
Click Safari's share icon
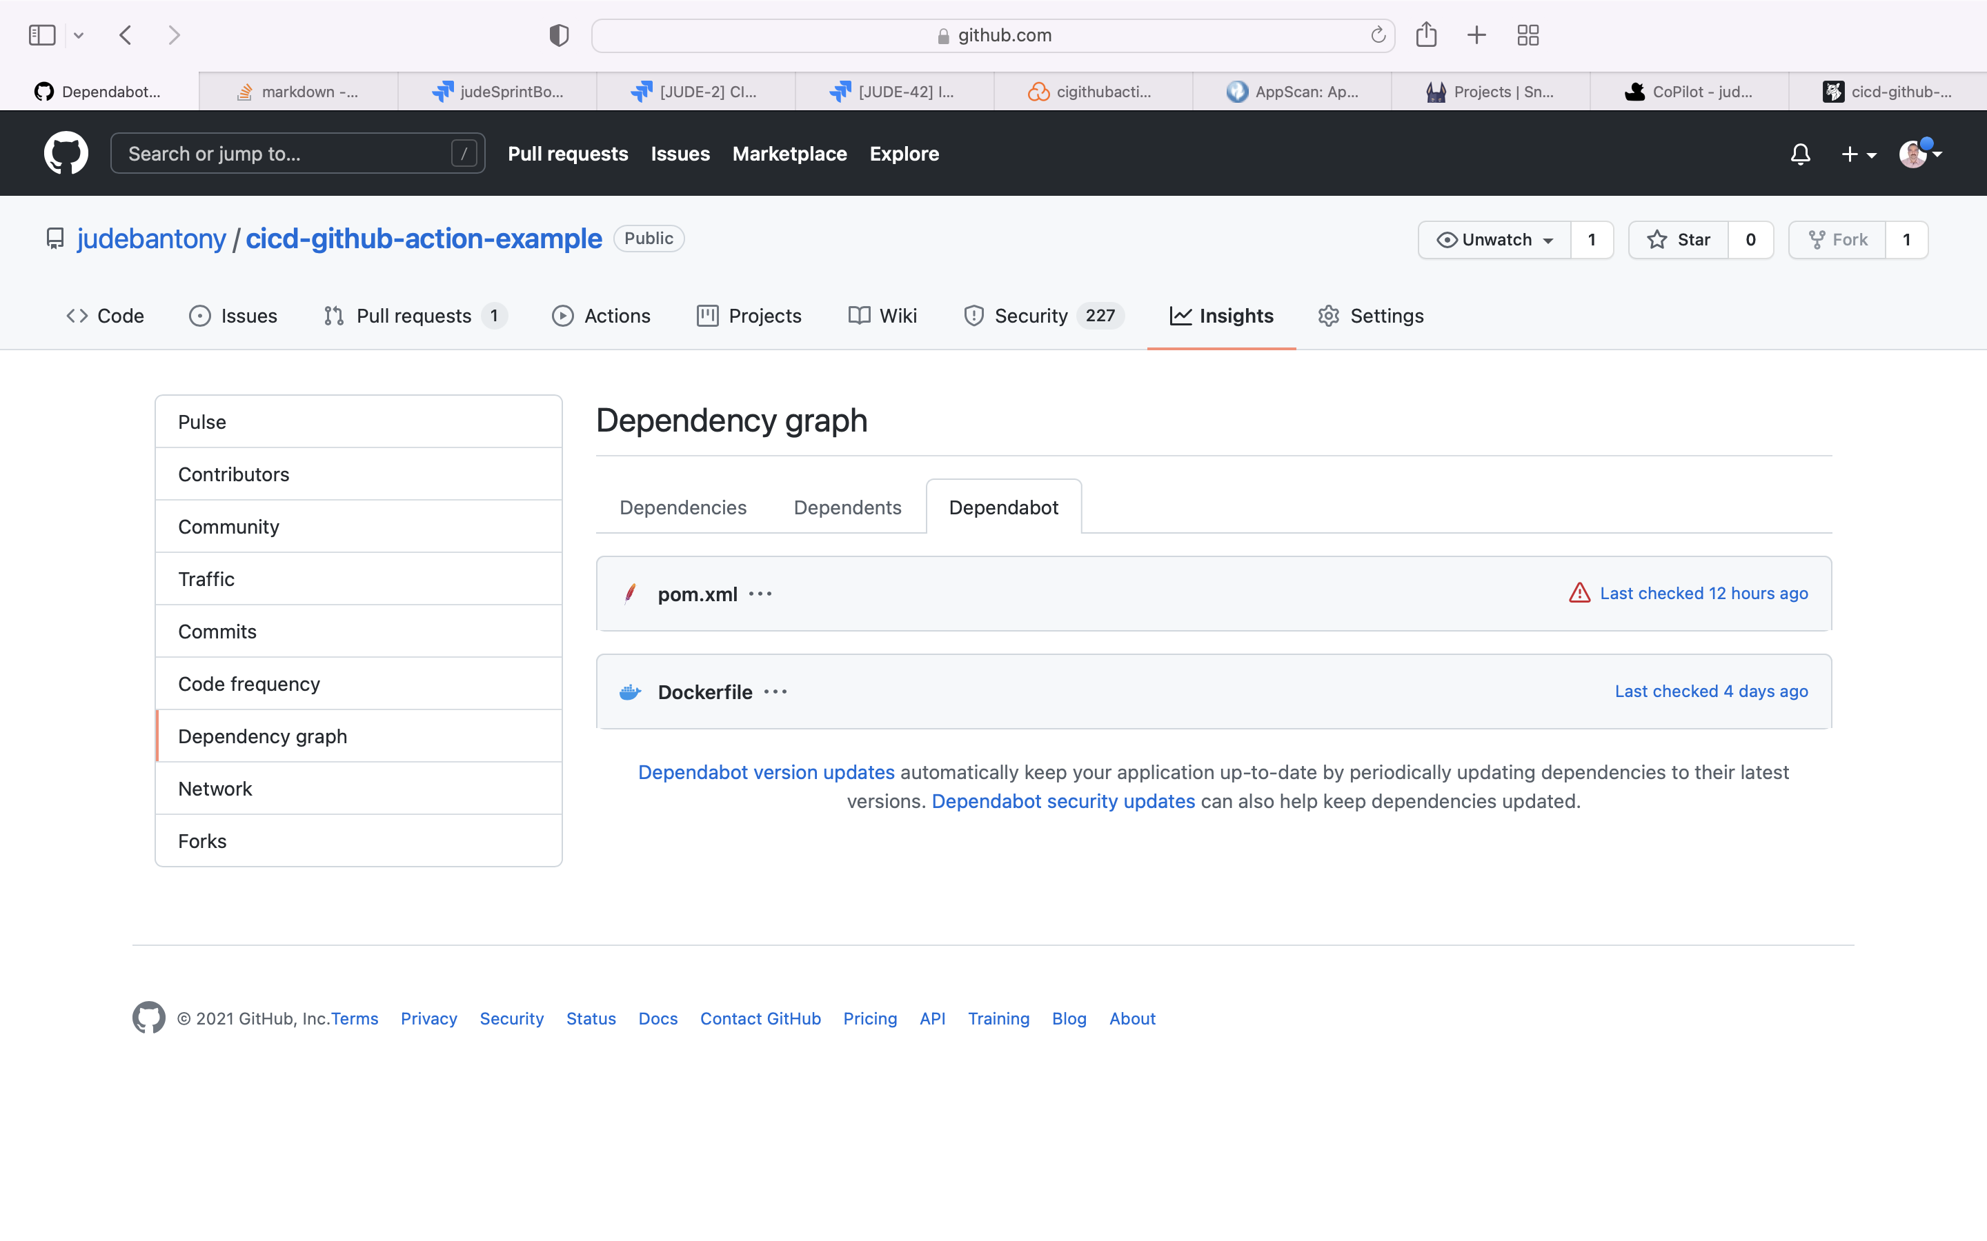tap(1426, 35)
